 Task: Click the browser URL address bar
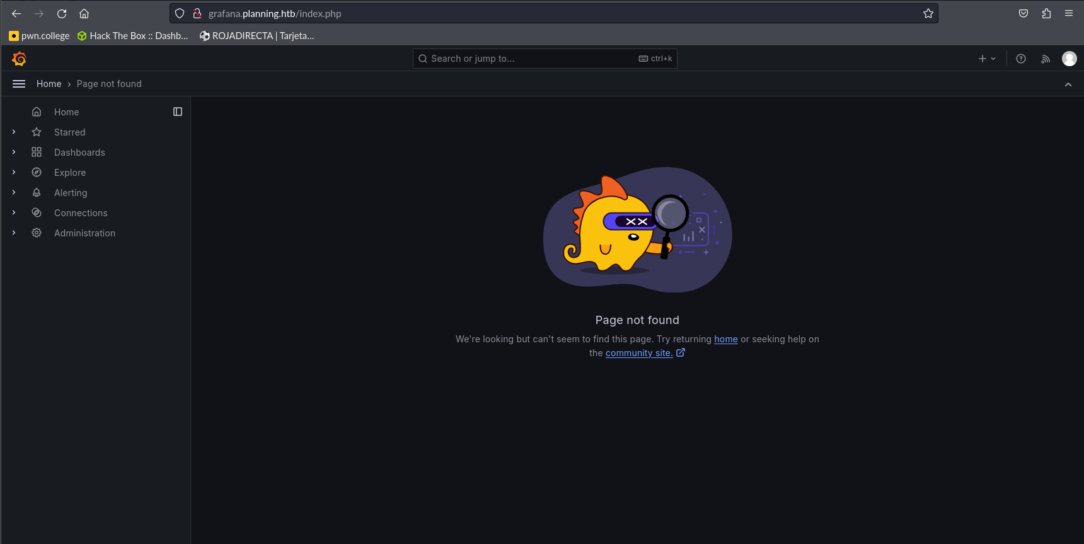pyautogui.click(x=554, y=13)
